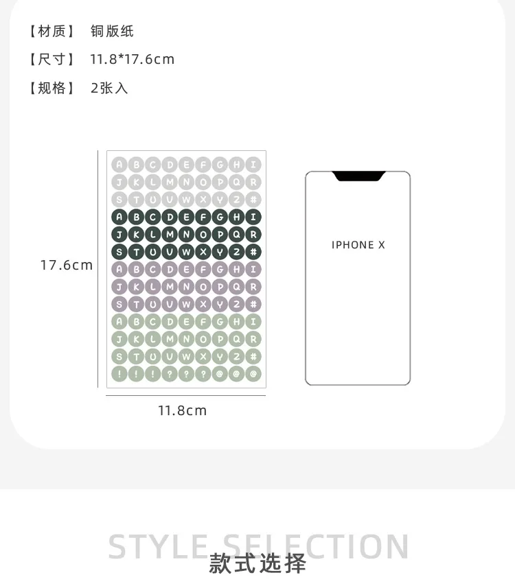Click the purple letter J sticker

pos(119,287)
